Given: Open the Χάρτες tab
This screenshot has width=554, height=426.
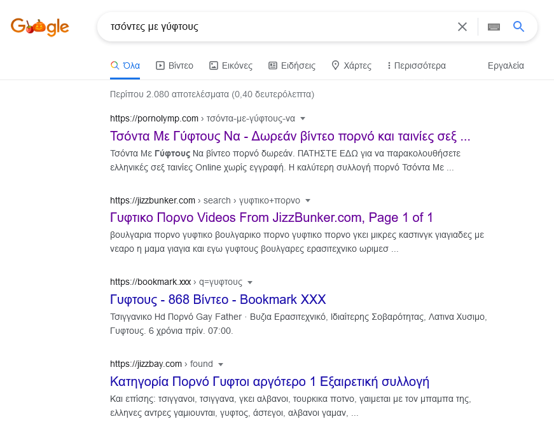Looking at the screenshot, I should pyautogui.click(x=351, y=65).
